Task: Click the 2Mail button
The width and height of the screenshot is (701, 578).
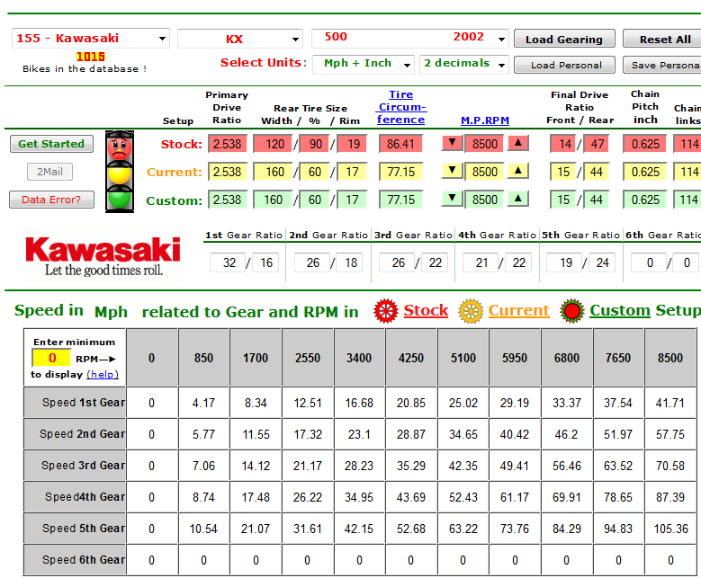Action: (x=49, y=172)
